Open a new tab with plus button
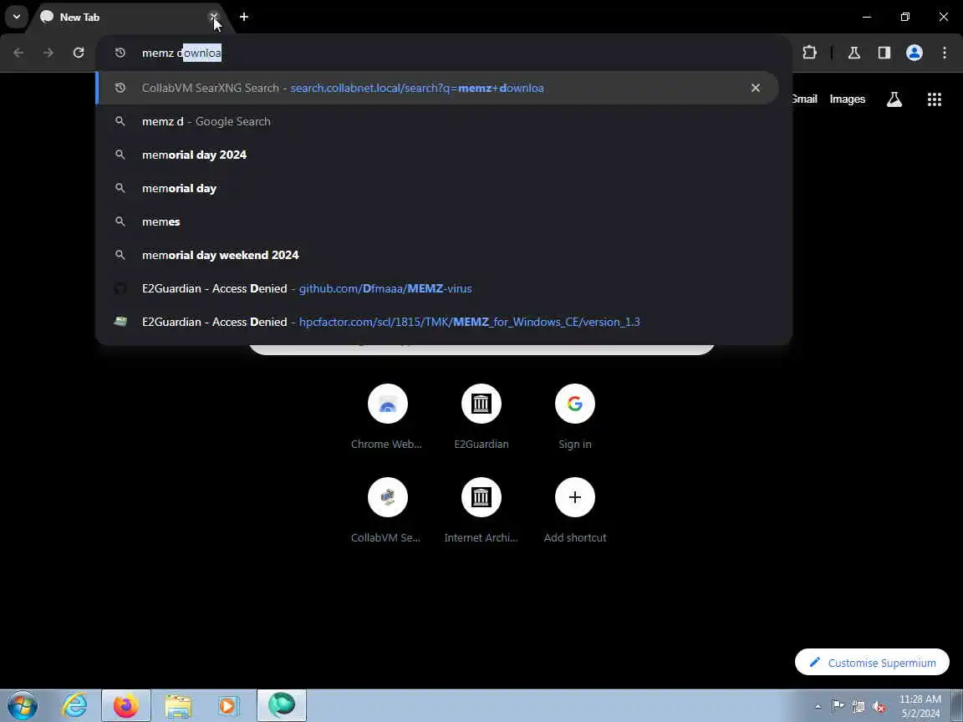 click(244, 18)
